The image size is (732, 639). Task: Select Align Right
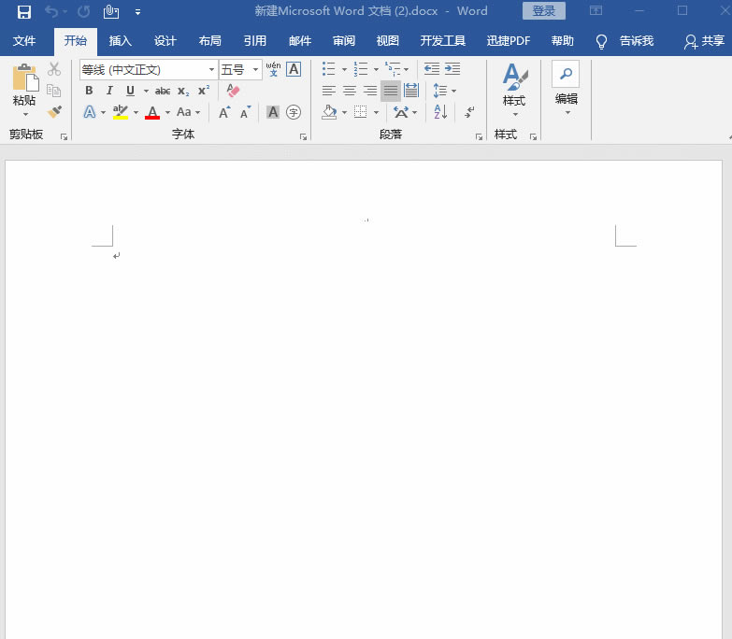coord(370,91)
